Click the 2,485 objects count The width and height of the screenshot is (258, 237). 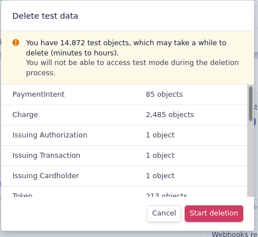click(x=170, y=115)
